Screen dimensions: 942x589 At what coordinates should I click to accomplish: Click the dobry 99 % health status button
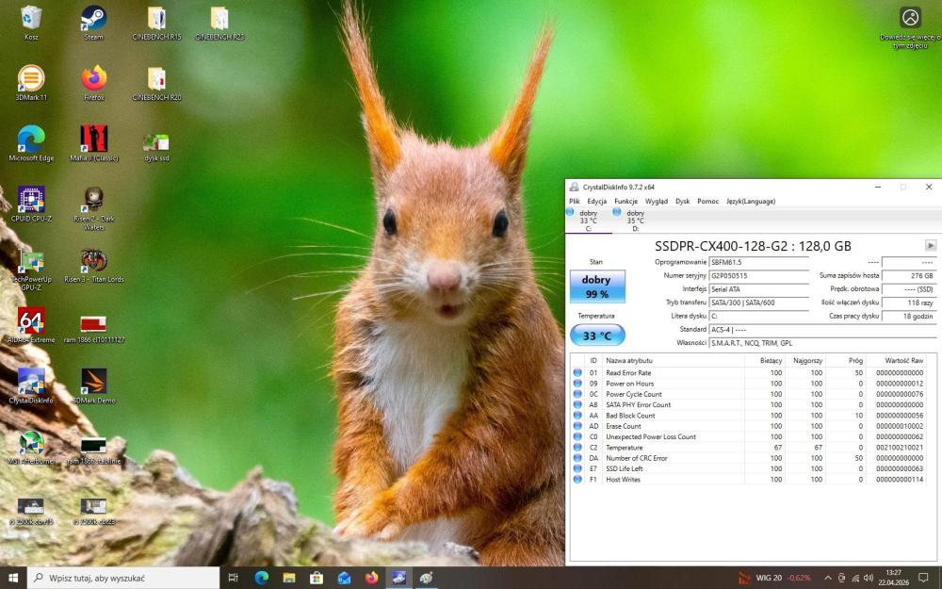(x=597, y=286)
